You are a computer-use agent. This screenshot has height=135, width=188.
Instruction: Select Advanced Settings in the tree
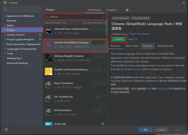(x=17, y=63)
